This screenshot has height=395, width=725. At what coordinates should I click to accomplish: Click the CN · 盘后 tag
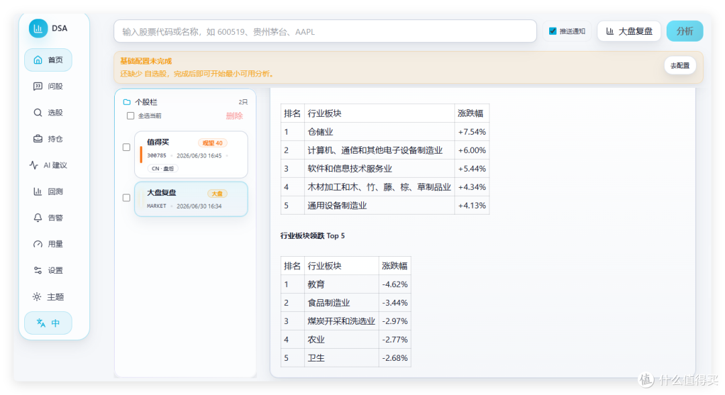click(x=162, y=168)
